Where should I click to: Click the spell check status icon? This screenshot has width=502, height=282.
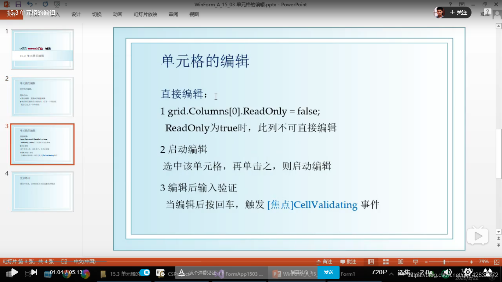(x=64, y=262)
